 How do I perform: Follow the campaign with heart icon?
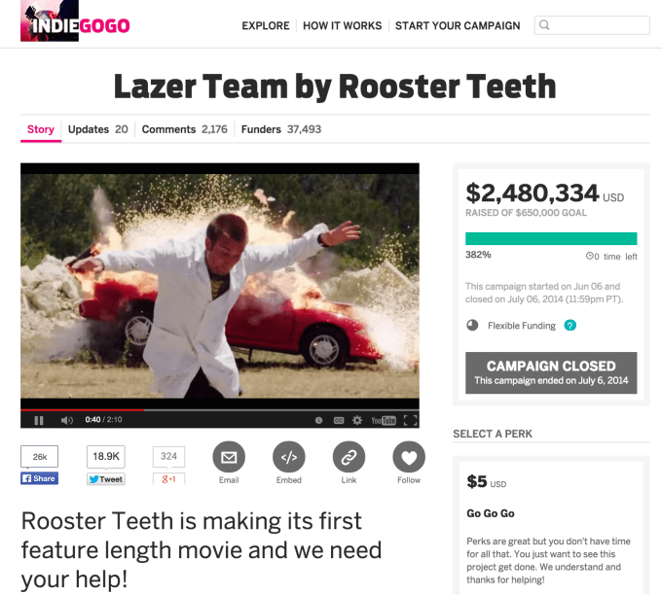pos(409,457)
